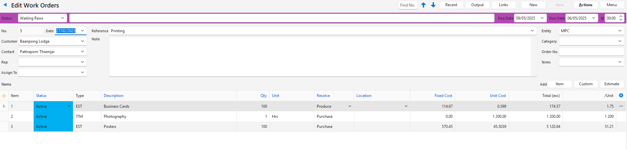Sort by the Unit Cost column header
Screen dimensions: 627x150
[x=497, y=96]
